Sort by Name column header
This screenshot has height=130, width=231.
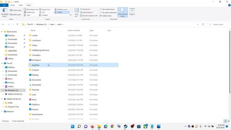[x=33, y=30]
